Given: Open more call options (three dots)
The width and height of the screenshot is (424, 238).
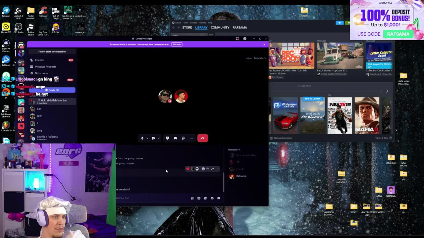Looking at the screenshot, I should pos(191,138).
